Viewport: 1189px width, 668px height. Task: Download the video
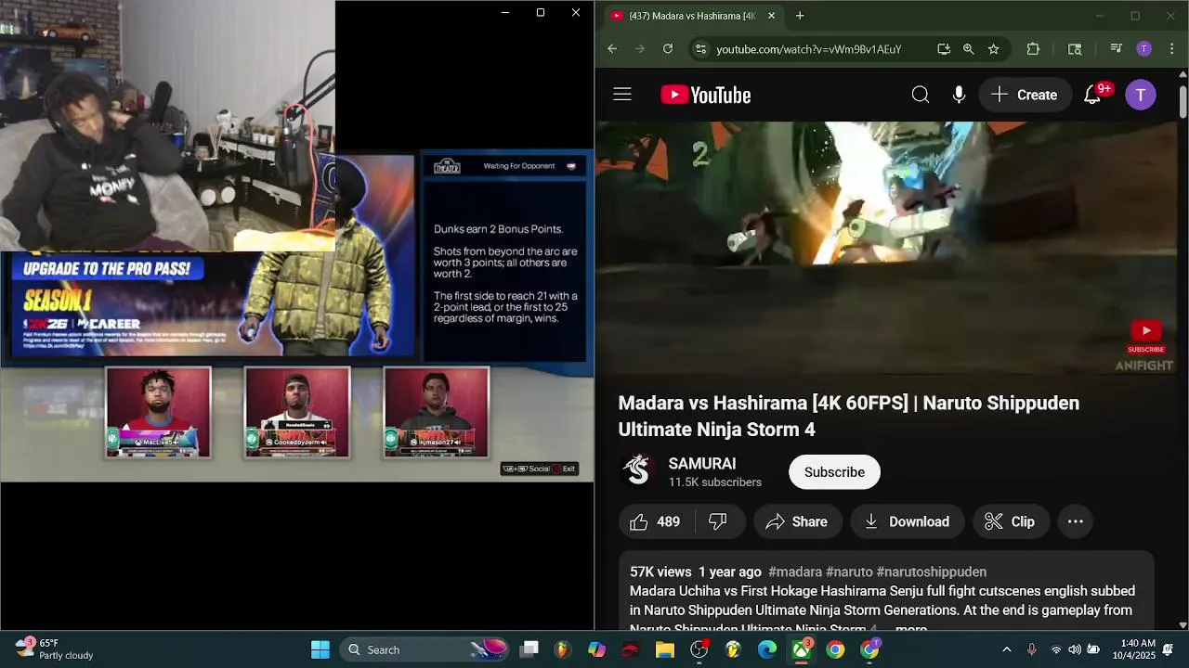point(907,521)
